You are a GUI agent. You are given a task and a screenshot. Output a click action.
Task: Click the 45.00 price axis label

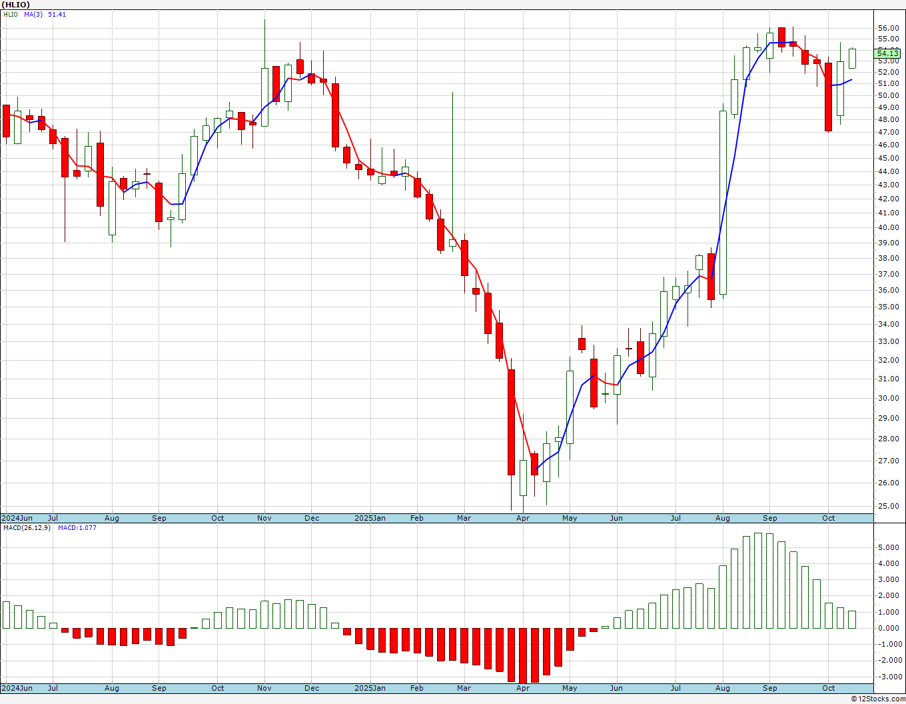[888, 158]
